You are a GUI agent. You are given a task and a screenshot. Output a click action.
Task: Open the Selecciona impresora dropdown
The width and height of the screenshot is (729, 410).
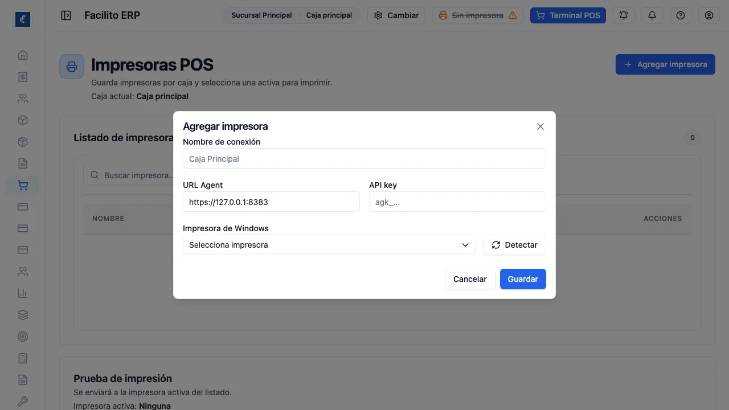[x=329, y=245]
